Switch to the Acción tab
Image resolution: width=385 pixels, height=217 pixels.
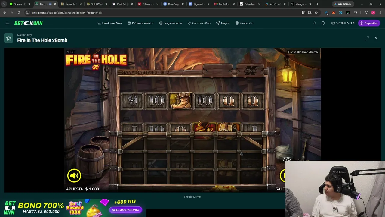pyautogui.click(x=276, y=4)
